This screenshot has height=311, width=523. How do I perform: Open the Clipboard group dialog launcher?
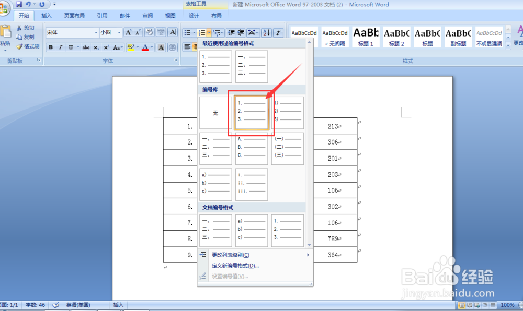coord(39,60)
